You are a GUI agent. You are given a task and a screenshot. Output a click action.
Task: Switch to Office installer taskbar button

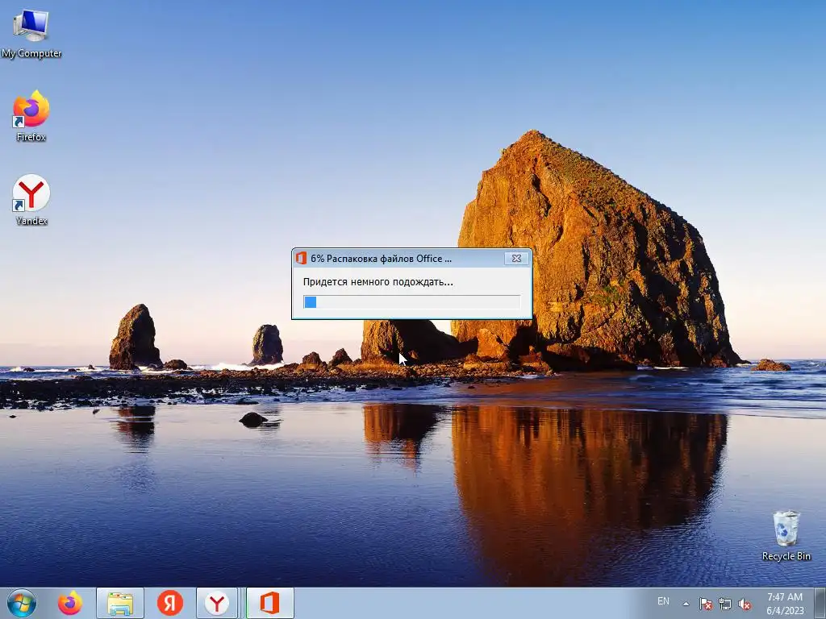point(269,603)
